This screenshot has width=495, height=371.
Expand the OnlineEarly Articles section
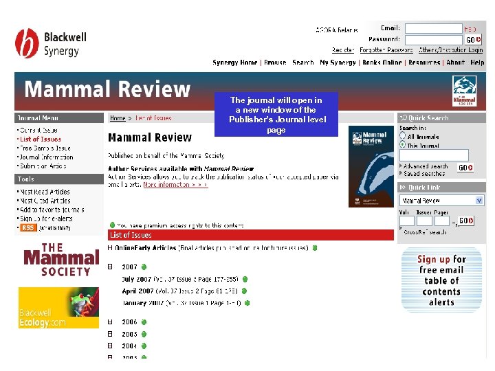110,248
